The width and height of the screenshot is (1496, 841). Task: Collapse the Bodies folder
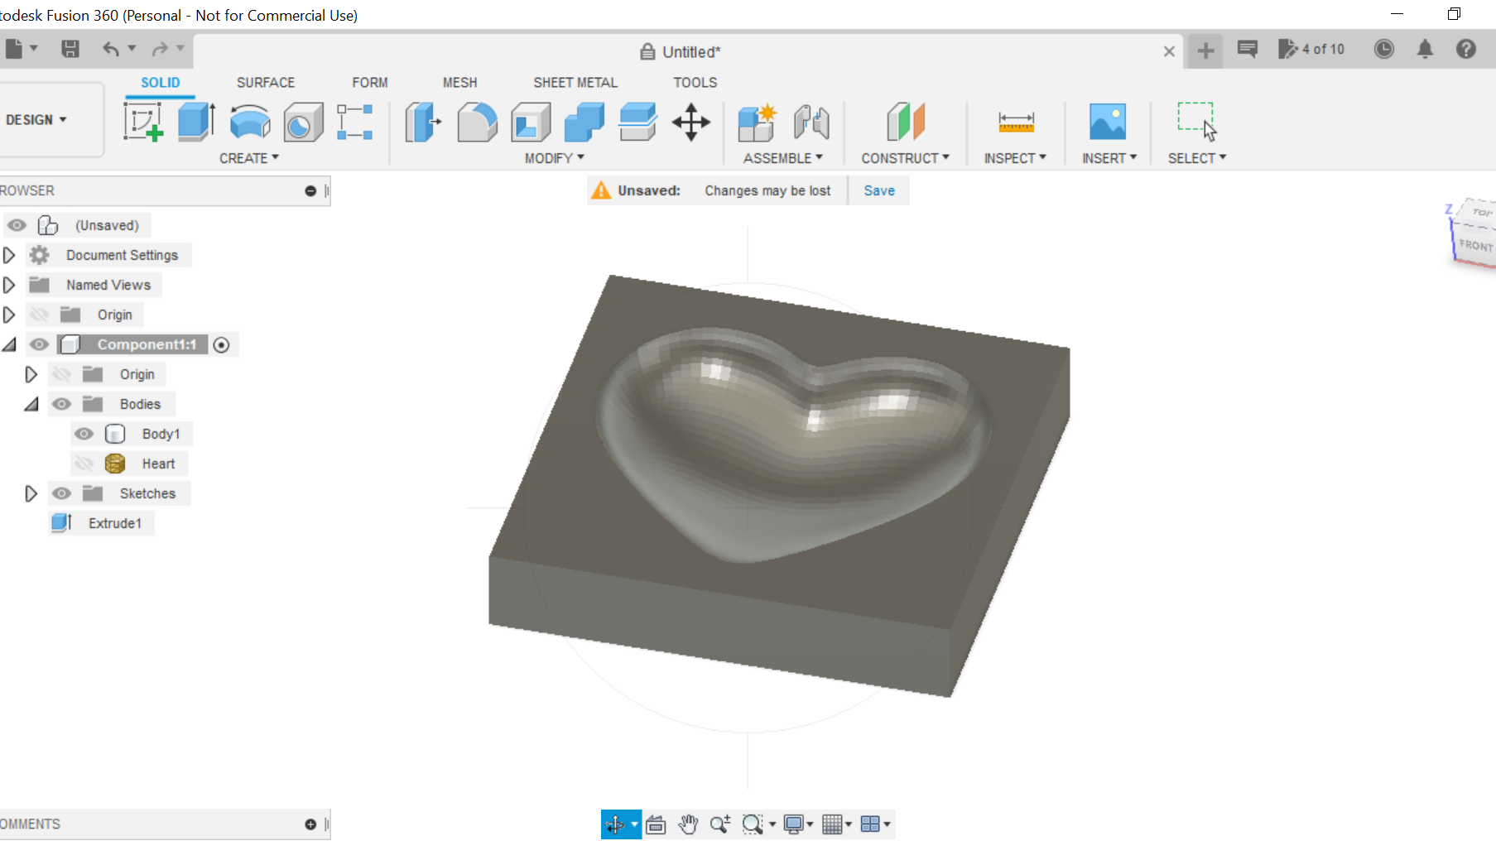tap(31, 404)
